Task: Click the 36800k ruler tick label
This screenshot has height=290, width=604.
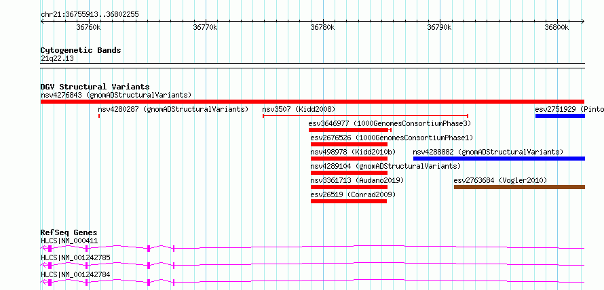Action: pos(556,27)
